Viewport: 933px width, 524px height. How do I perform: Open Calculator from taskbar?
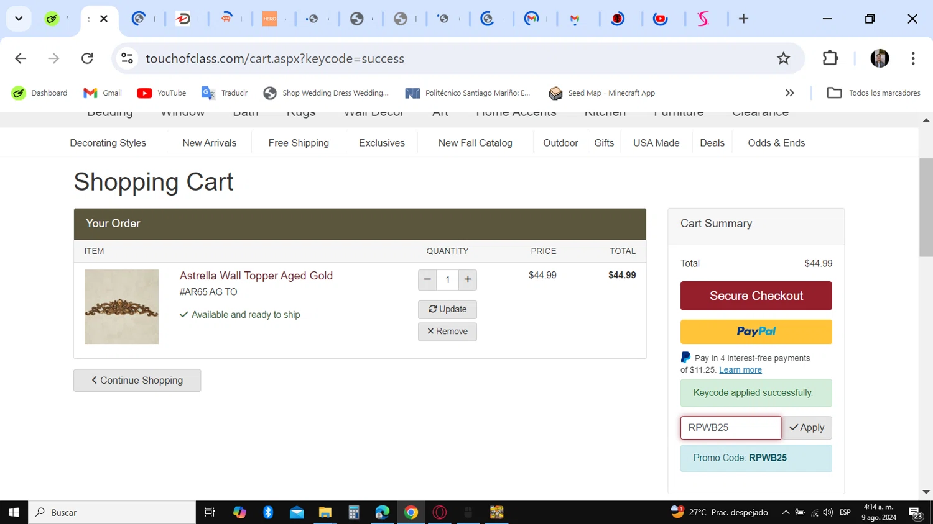tap(354, 512)
